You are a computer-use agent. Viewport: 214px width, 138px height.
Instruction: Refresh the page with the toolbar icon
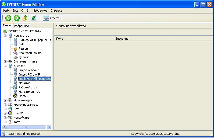[x=33, y=18]
